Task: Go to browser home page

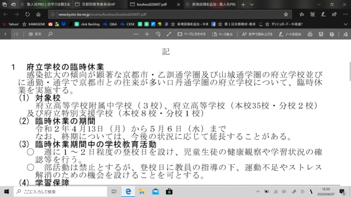Action: [x=38, y=15]
